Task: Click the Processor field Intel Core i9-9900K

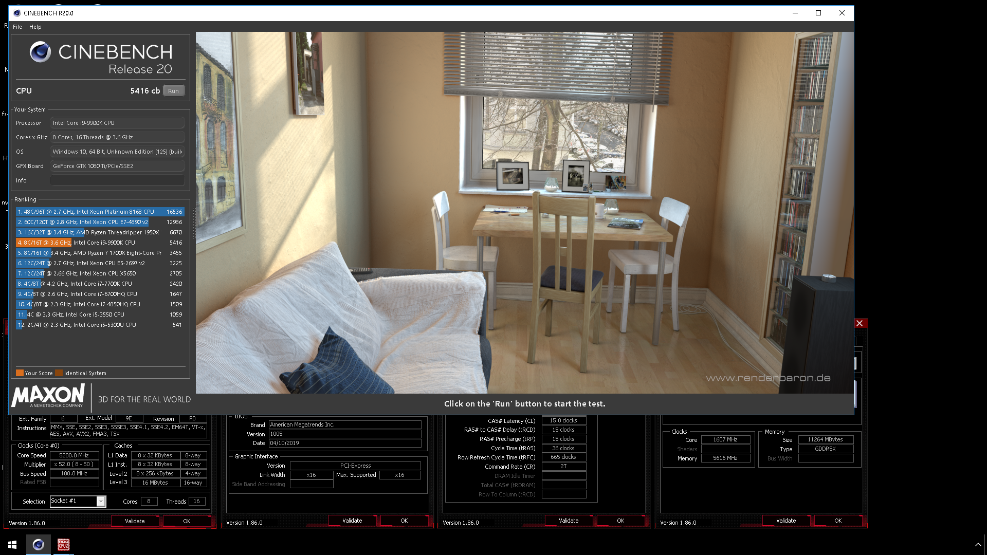Action: pos(117,123)
